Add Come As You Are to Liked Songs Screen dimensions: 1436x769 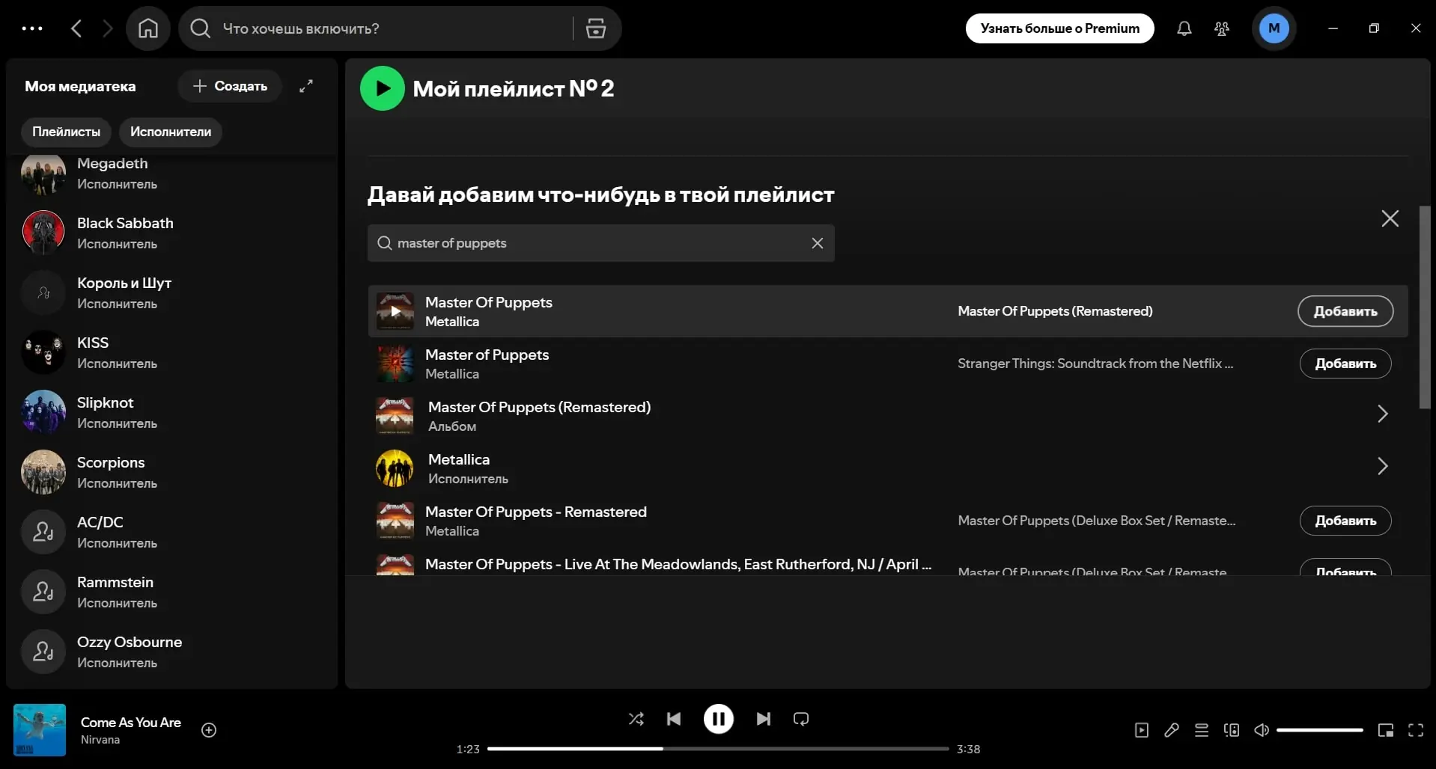[x=209, y=730]
